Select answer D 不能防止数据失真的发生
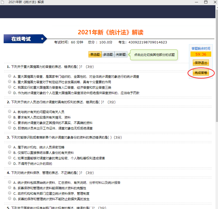Screen dimensions: 218x209 click(x=9, y=198)
